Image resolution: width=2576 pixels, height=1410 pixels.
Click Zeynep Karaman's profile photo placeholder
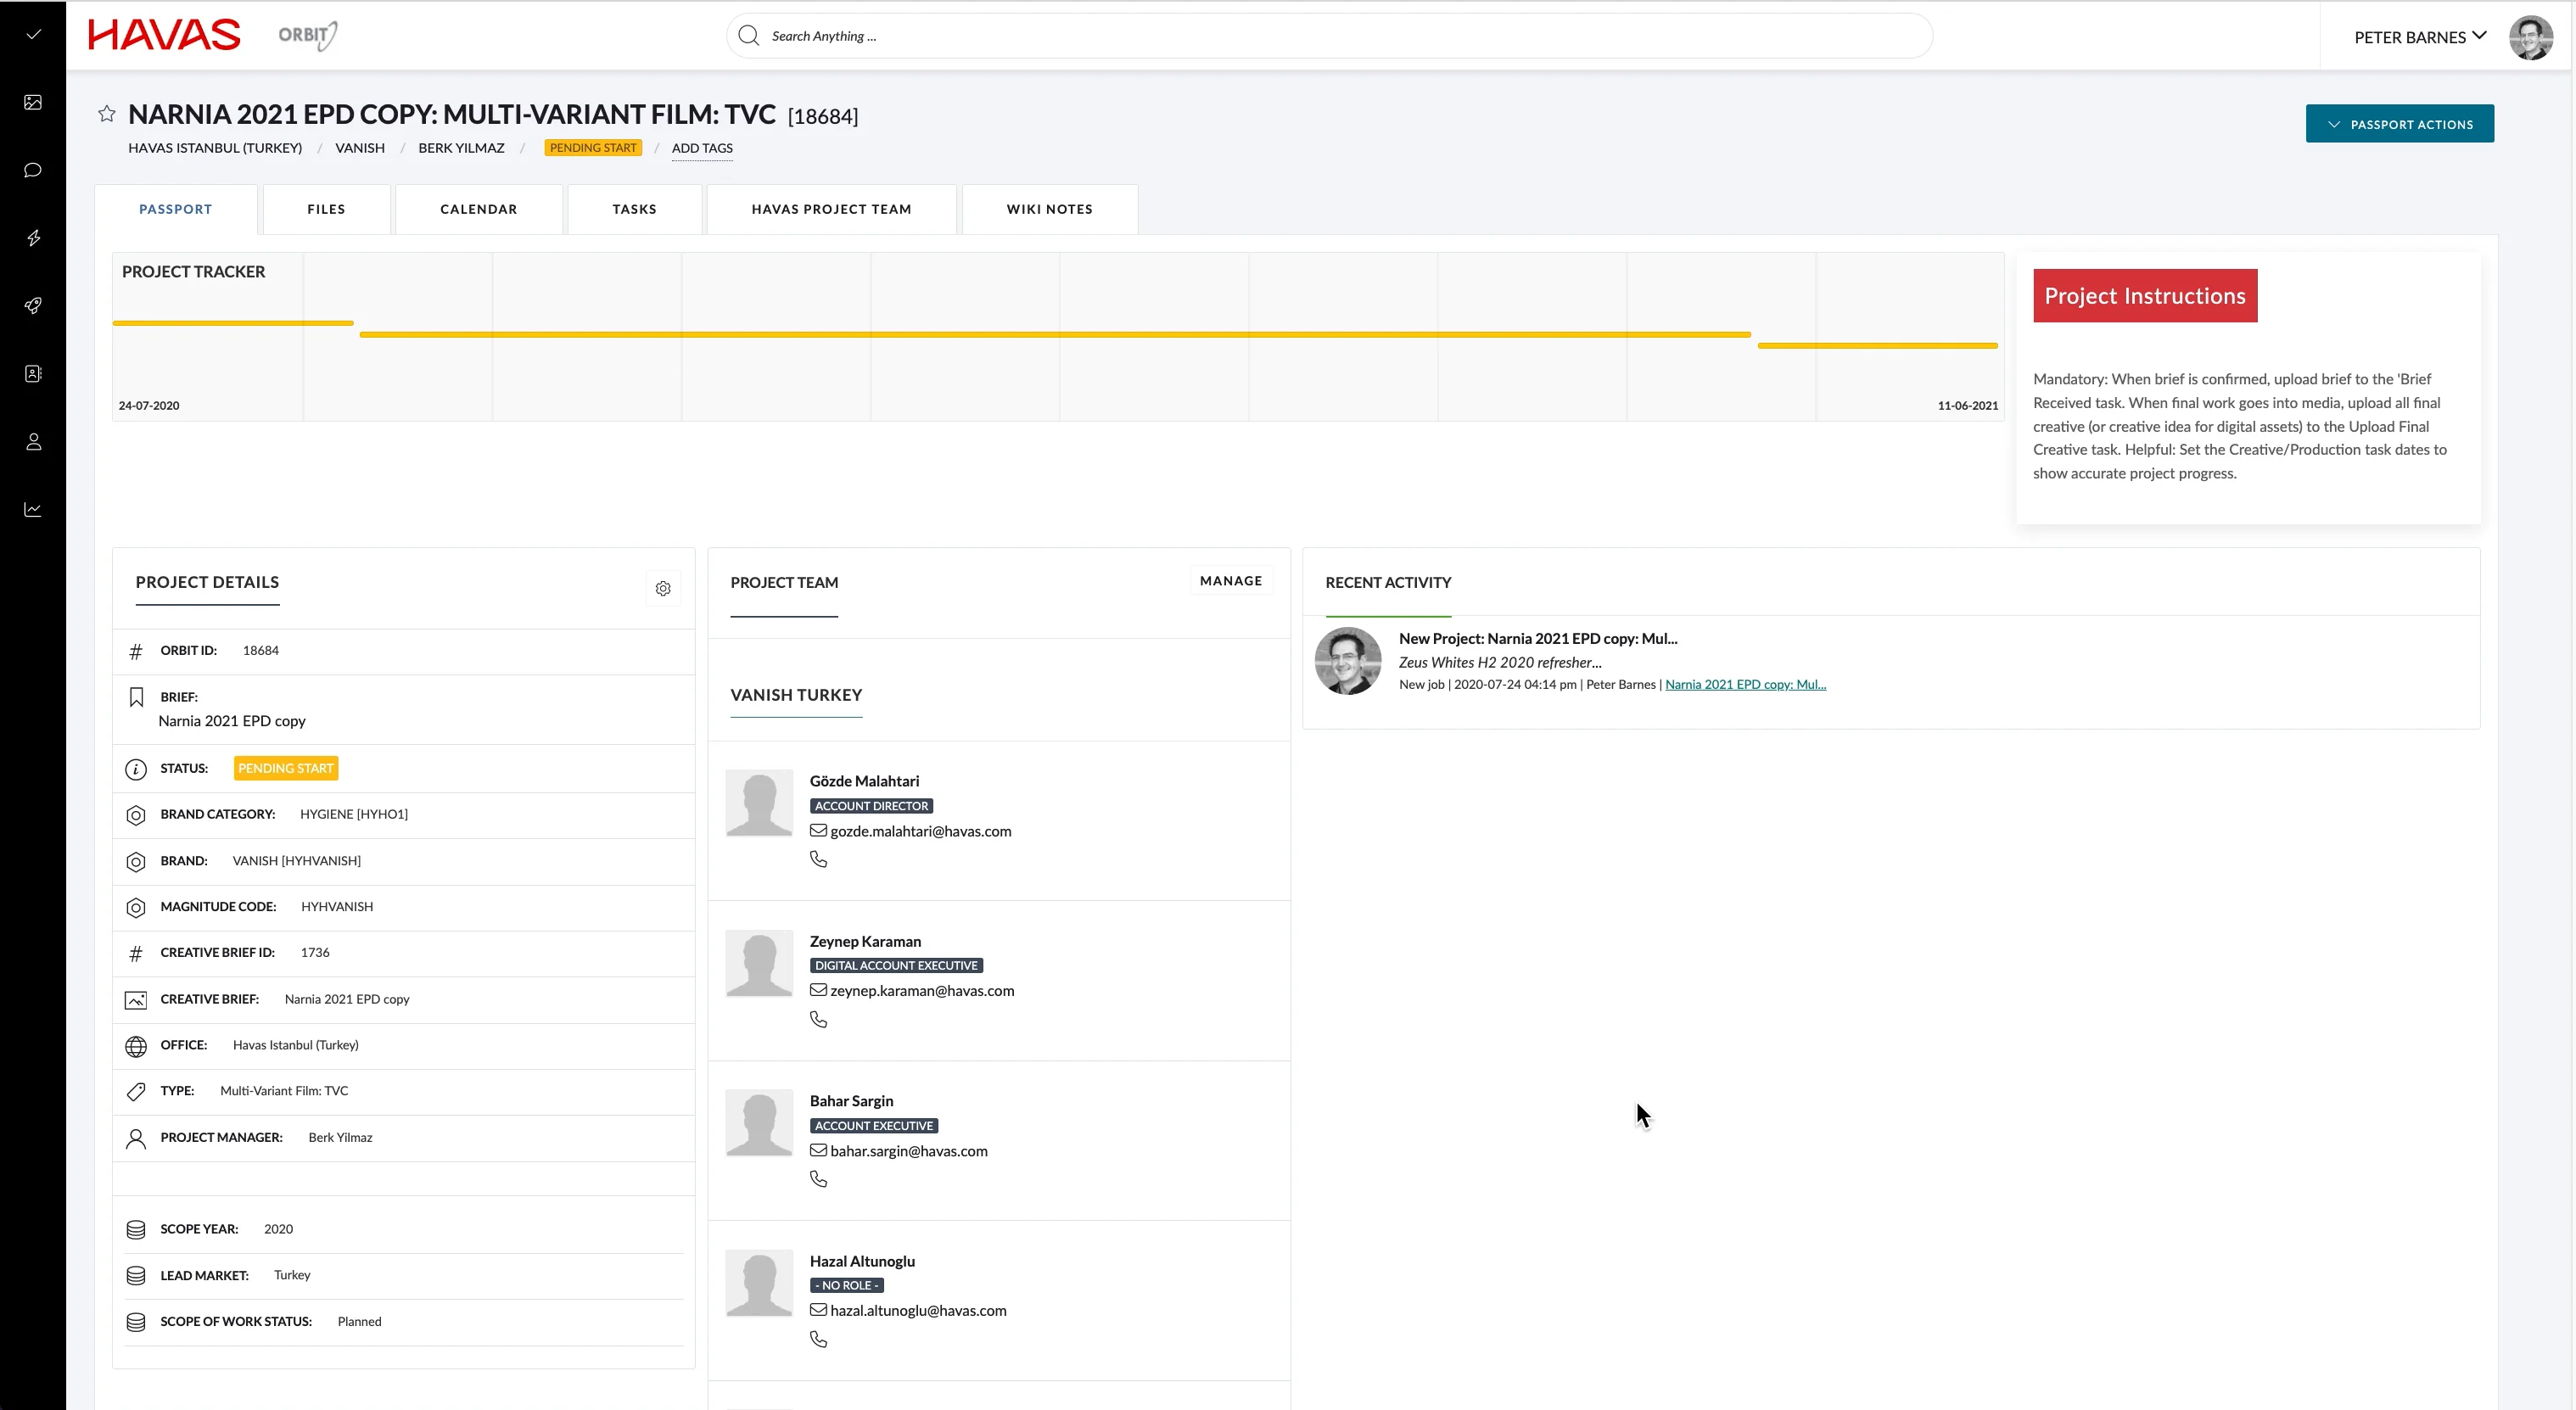coord(759,963)
